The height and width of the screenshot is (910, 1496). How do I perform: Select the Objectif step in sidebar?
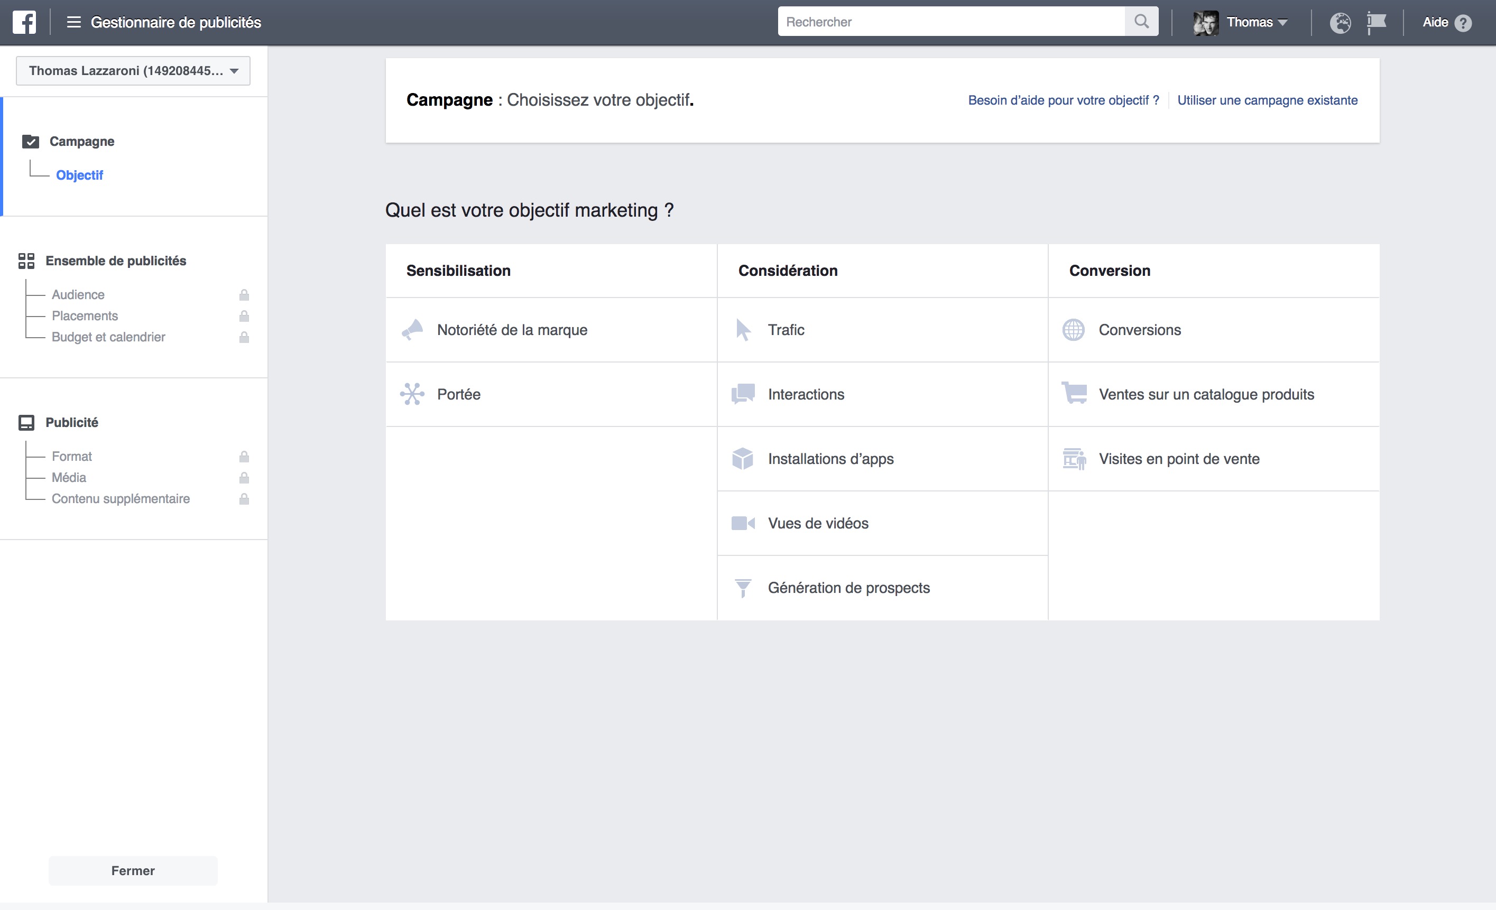pyautogui.click(x=79, y=175)
